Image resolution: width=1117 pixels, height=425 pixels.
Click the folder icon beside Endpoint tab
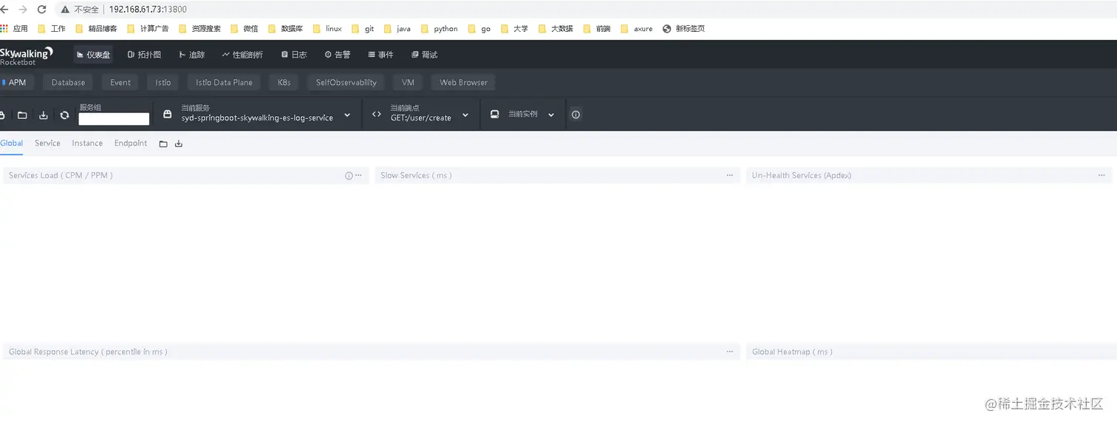163,144
